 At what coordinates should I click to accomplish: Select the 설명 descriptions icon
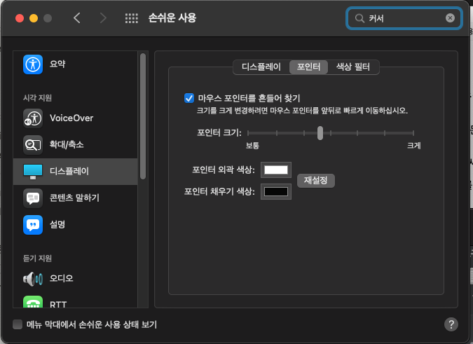(x=33, y=225)
